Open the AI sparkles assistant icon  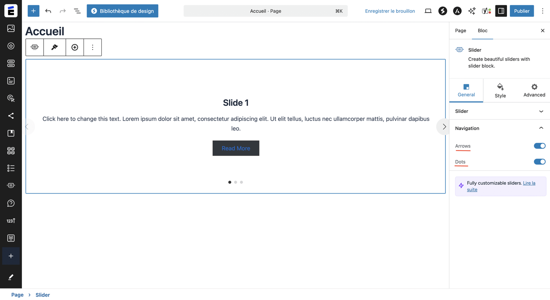click(472, 11)
